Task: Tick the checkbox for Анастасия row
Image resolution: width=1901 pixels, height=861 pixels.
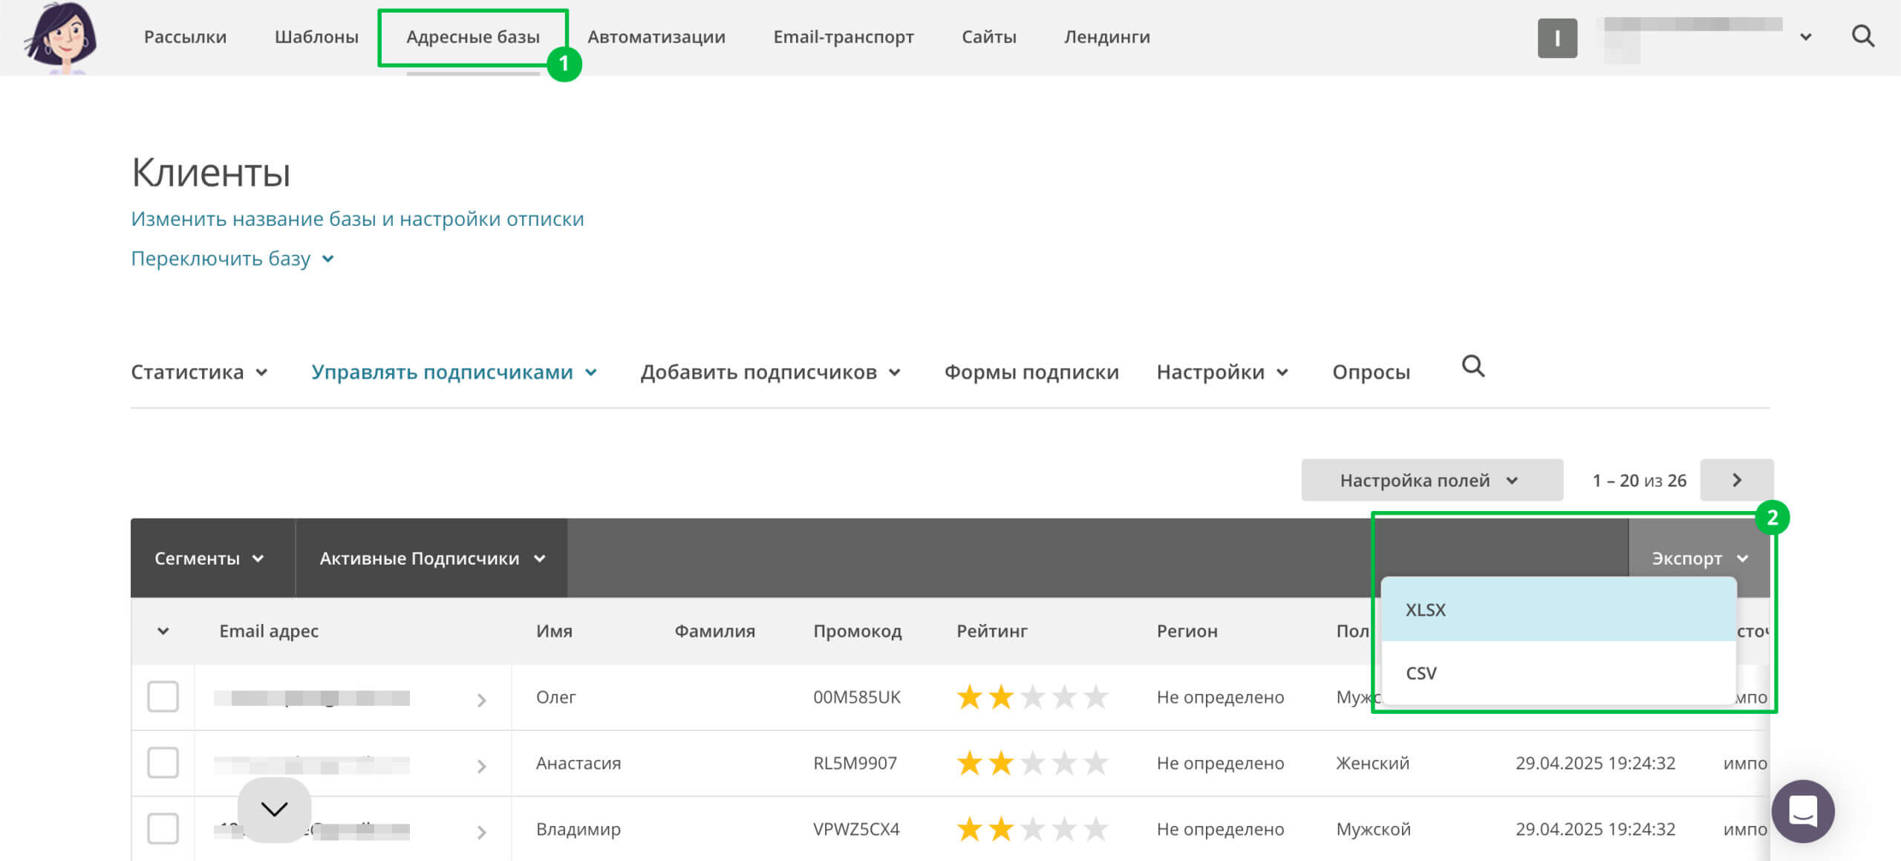Action: click(x=163, y=763)
